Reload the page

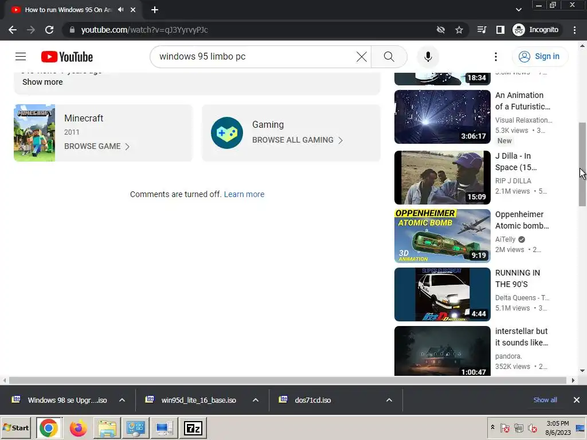point(49,30)
